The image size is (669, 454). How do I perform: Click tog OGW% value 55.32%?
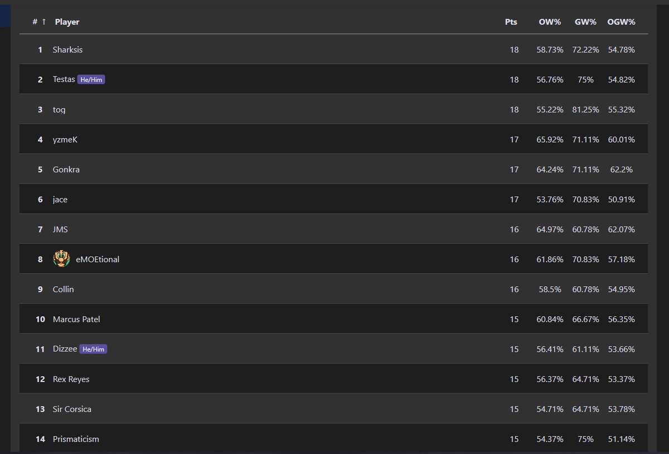click(x=621, y=110)
